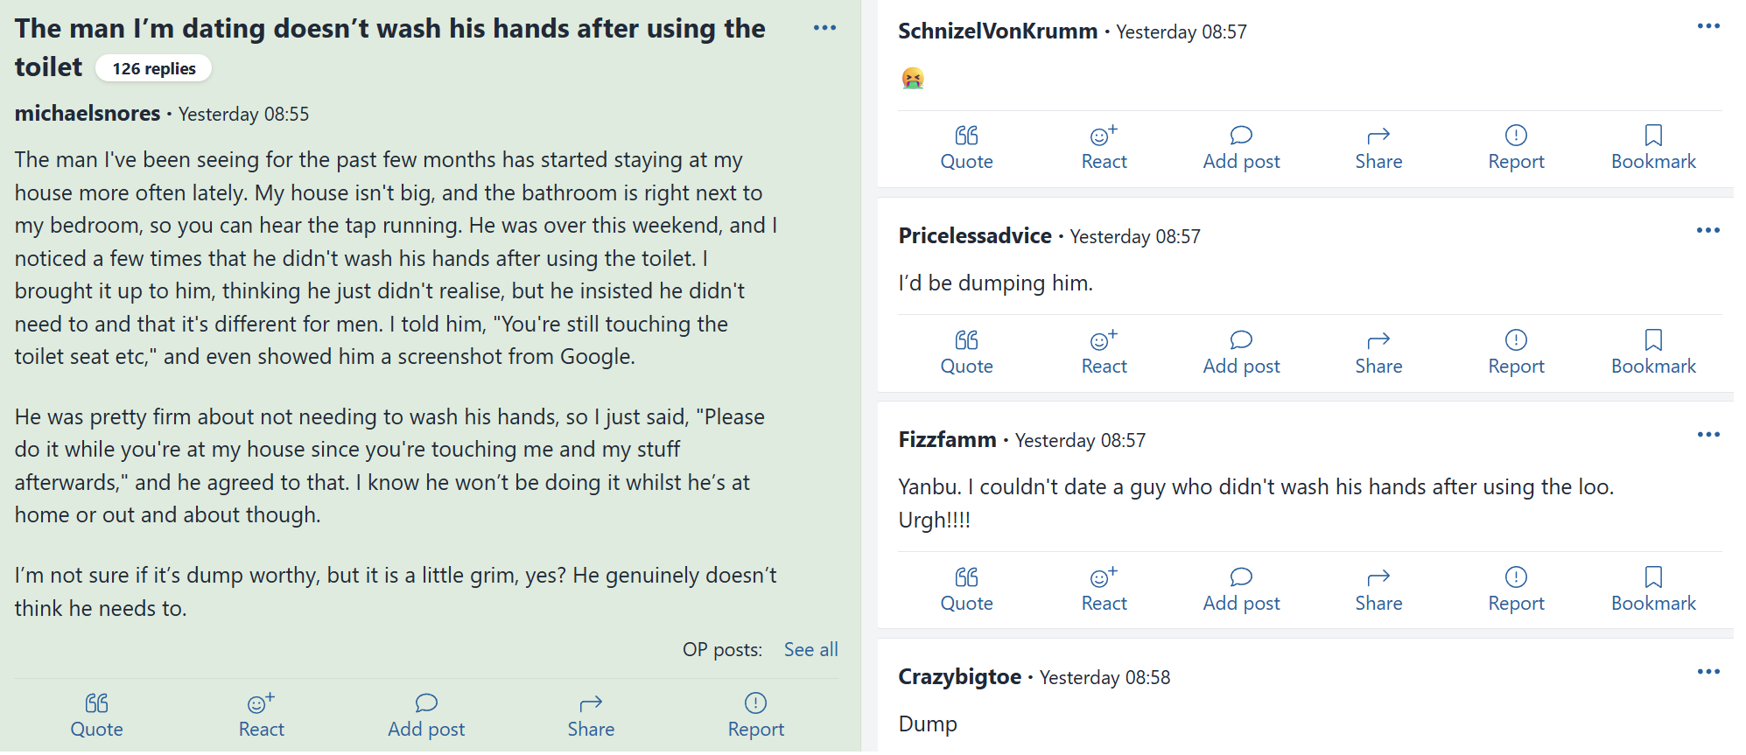Bookmark SchnizelVonKrumm's reply

click(1653, 148)
